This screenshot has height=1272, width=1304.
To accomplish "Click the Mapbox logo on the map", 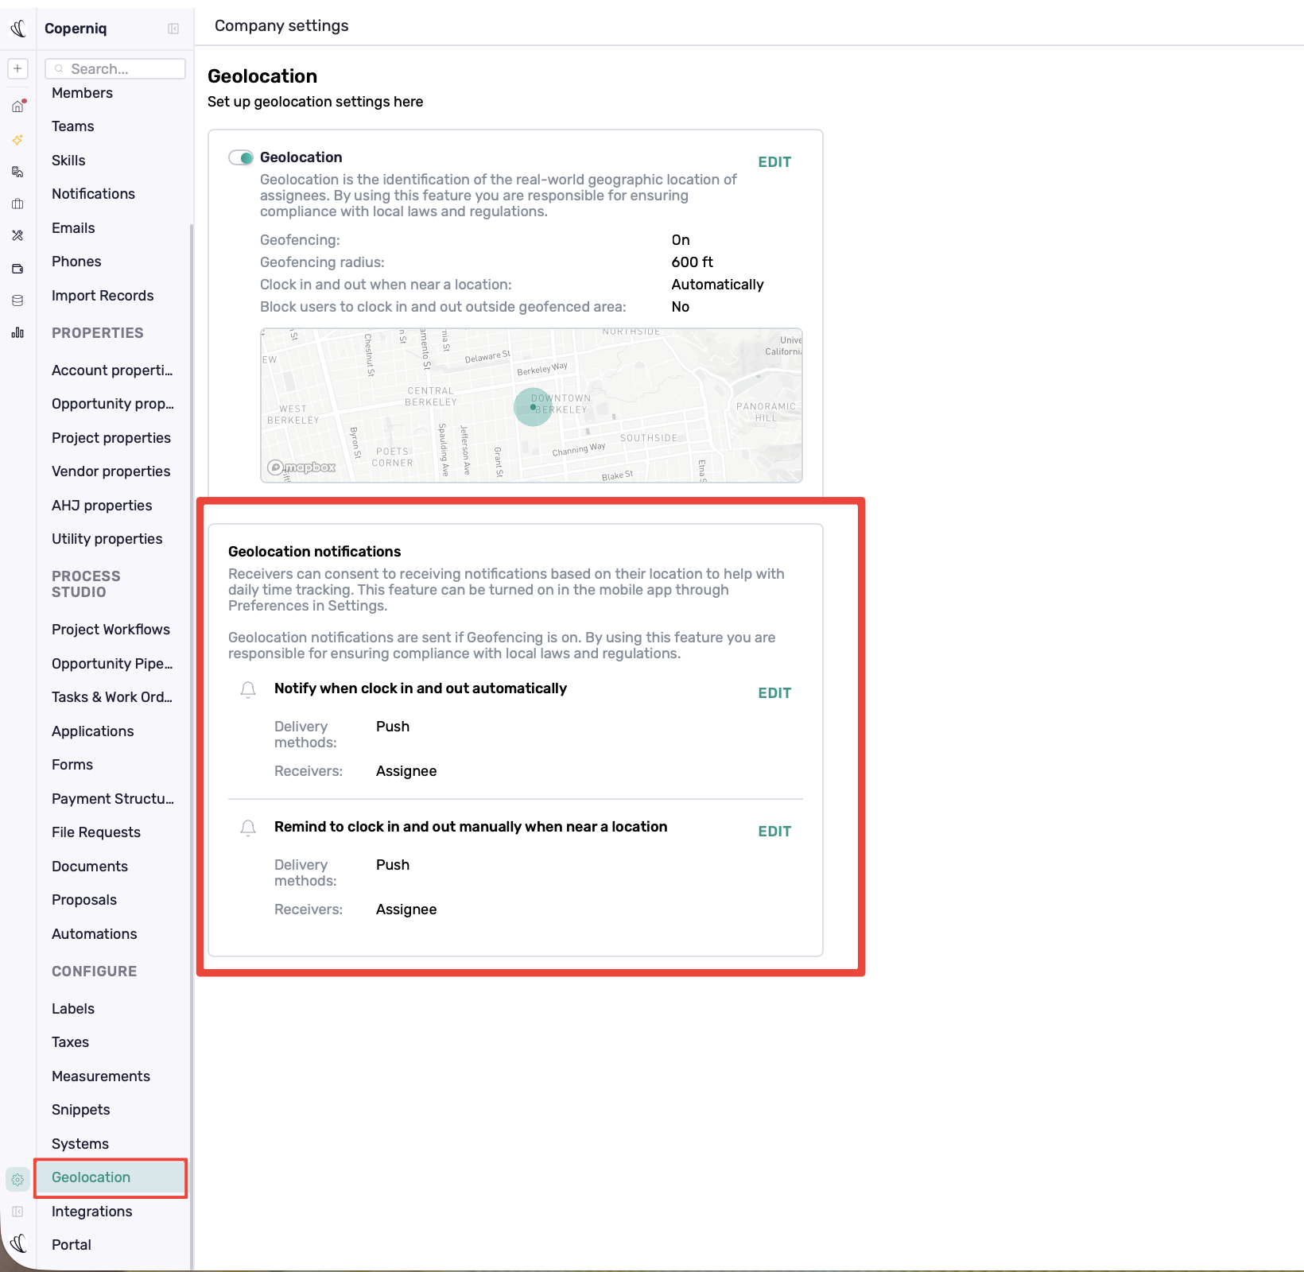I will 301,467.
